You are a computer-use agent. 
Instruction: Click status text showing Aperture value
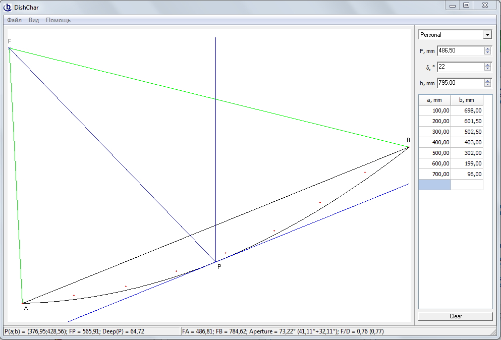[x=293, y=331]
